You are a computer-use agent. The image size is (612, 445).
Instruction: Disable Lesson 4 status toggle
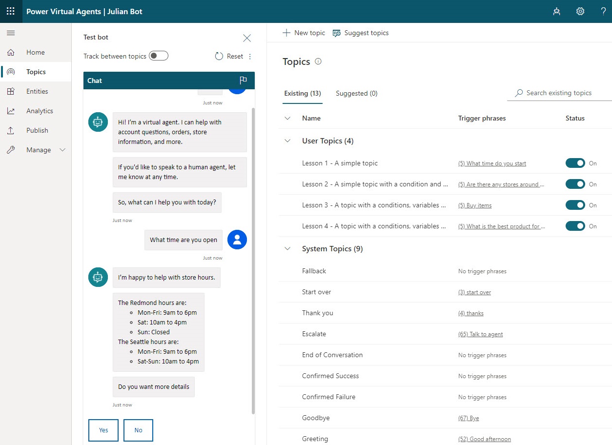pyautogui.click(x=575, y=226)
